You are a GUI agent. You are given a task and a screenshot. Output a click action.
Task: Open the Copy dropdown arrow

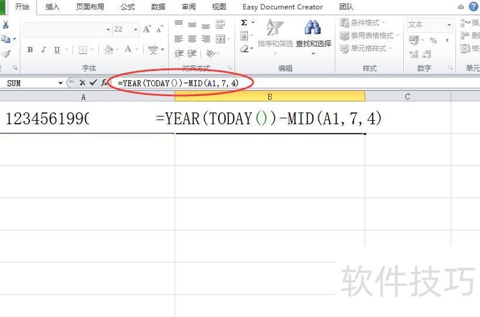click(14, 39)
